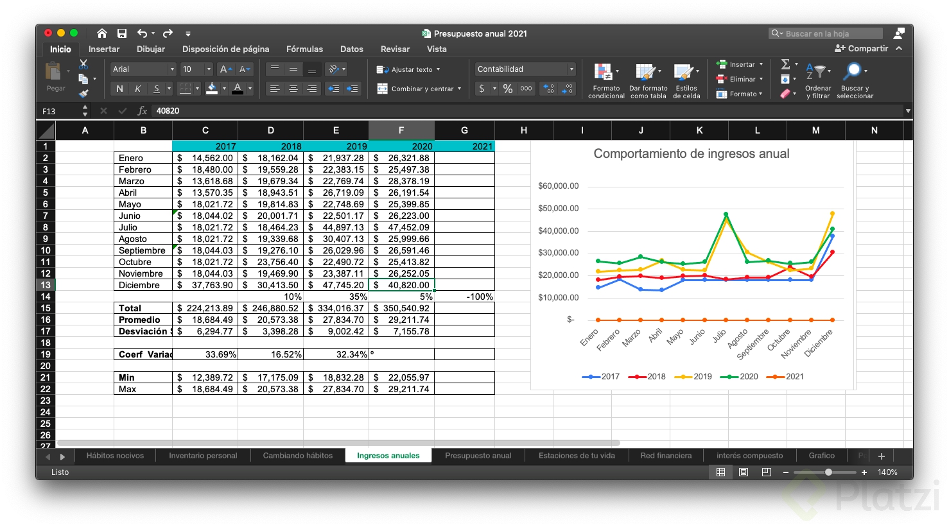Align text to the right

312,89
